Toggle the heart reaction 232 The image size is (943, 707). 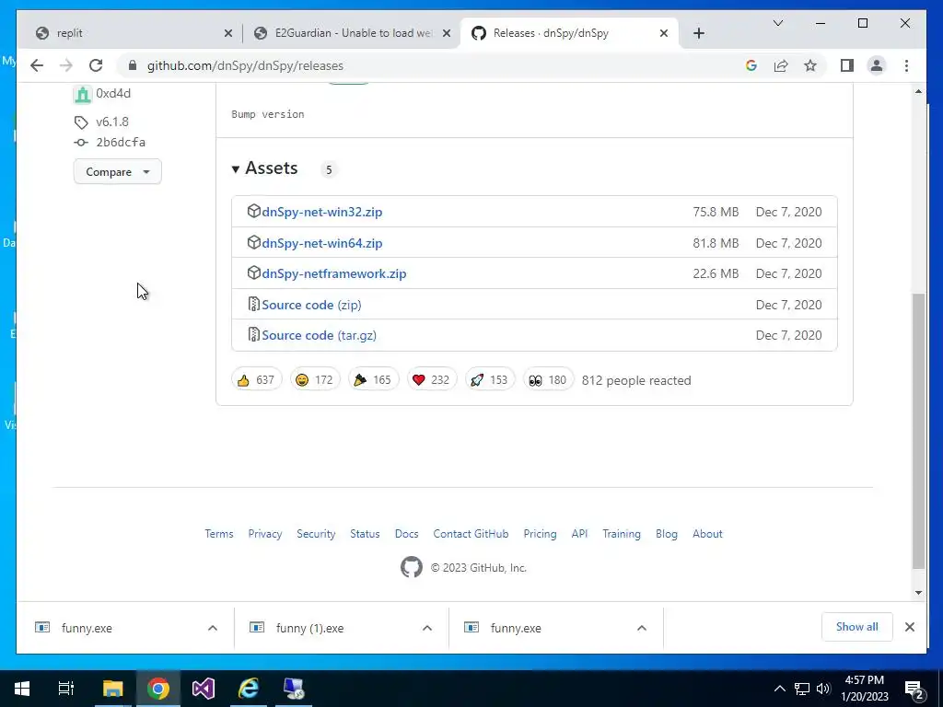(431, 380)
